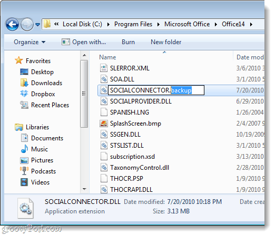This screenshot has width=275, height=236.
Task: Go back with the Back arrow button
Action: (x=12, y=24)
